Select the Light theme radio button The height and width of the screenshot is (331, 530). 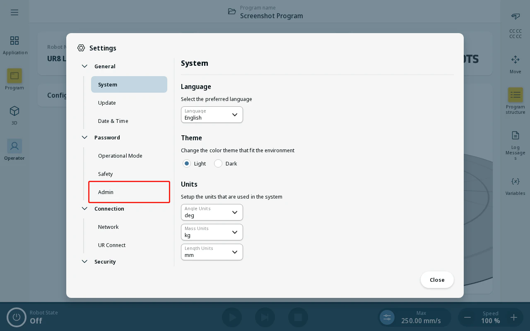187,163
